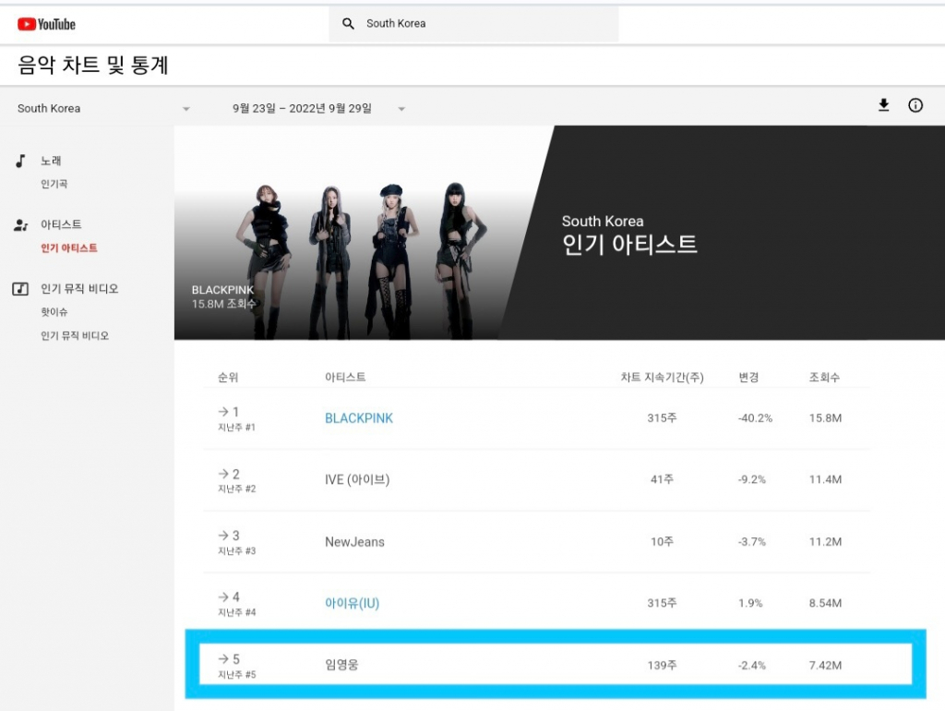
Task: Click the 8.54M views value
Action: 825,603
